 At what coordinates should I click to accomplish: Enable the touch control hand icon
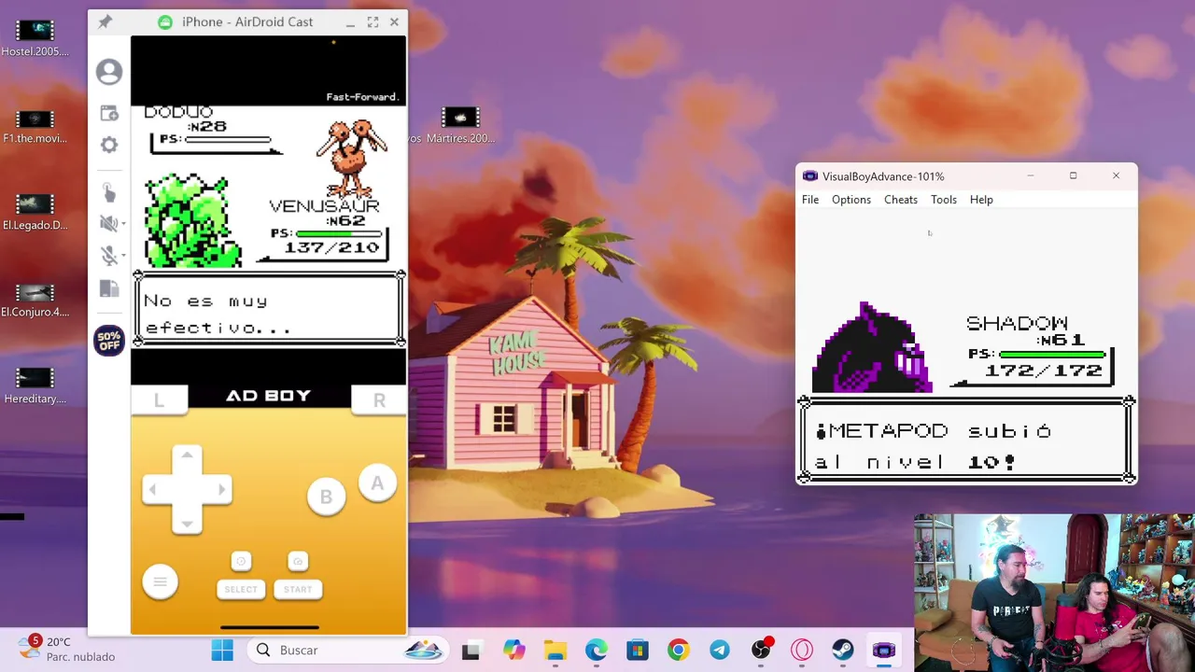pos(109,192)
